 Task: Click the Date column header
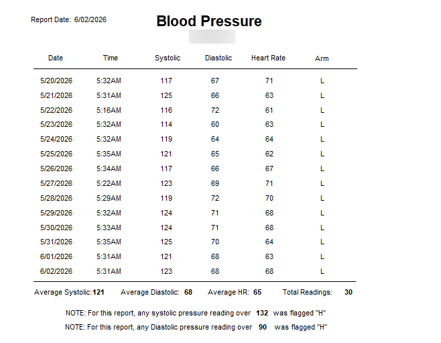pos(56,58)
